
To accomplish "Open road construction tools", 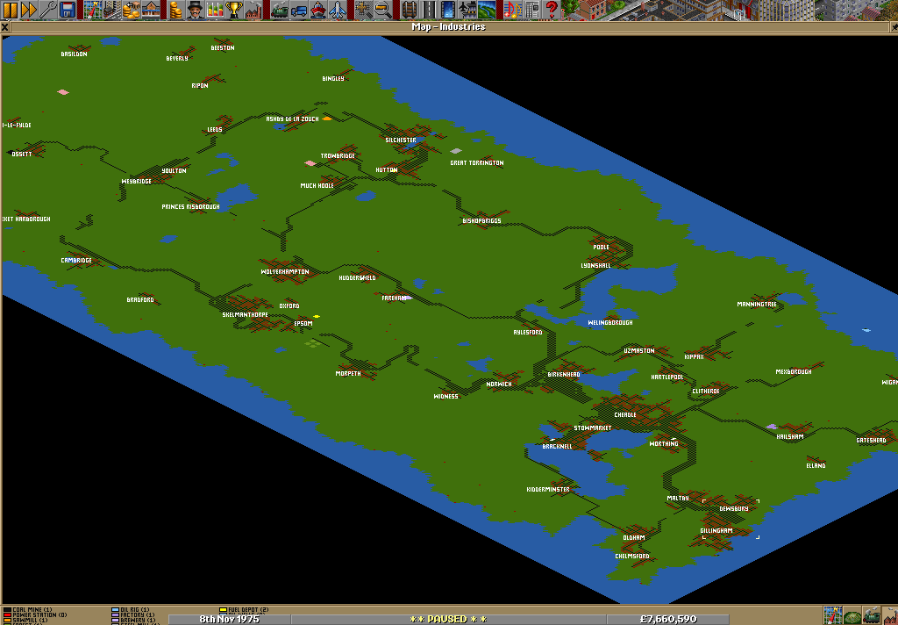I will point(428,10).
